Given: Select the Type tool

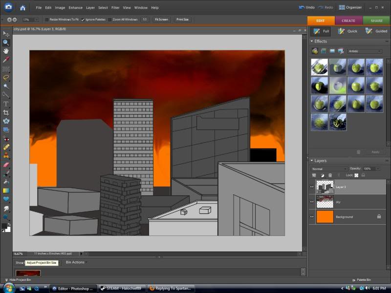Looking at the screenshot, I should click(x=6, y=104).
